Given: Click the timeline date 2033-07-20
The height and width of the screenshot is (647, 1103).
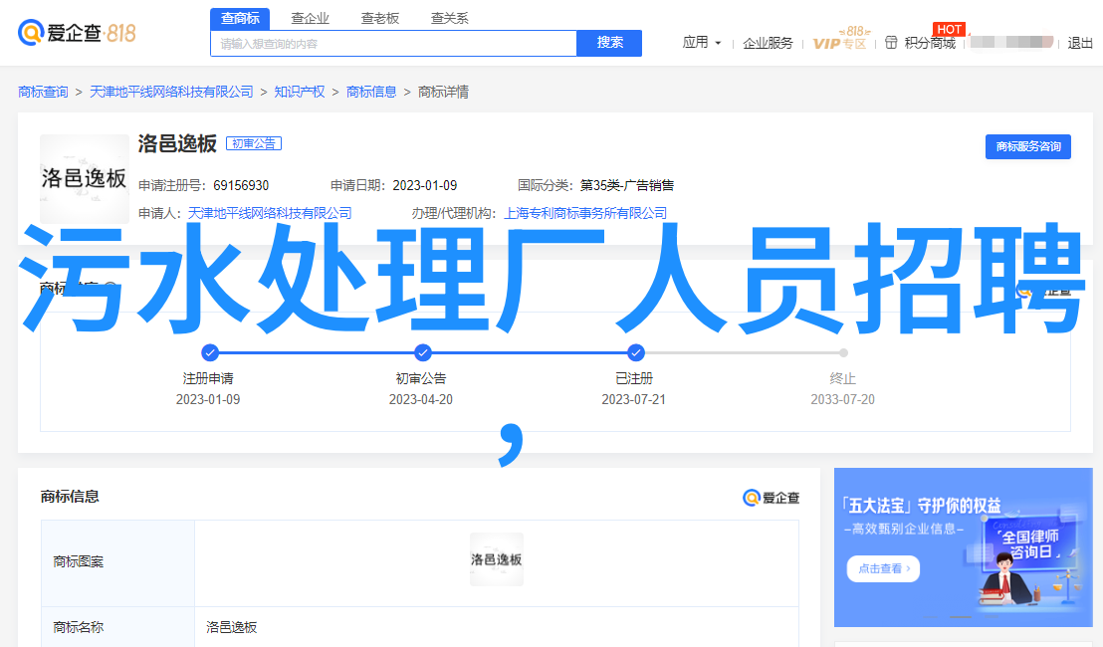Looking at the screenshot, I should pyautogui.click(x=843, y=399).
